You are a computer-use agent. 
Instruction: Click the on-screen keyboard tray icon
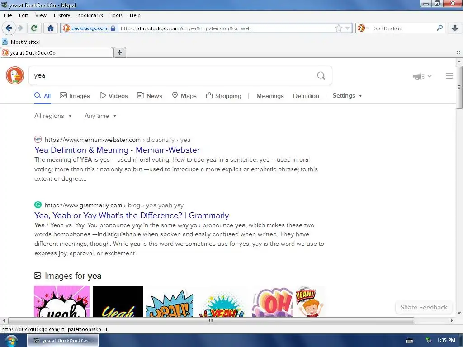(410, 341)
